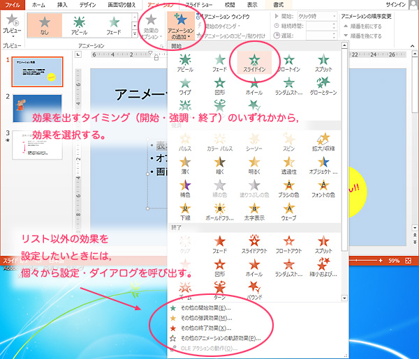The height and width of the screenshot is (359, 419).
Task: Click the dropdown gallery scroll up arrow
Action: click(344, 45)
